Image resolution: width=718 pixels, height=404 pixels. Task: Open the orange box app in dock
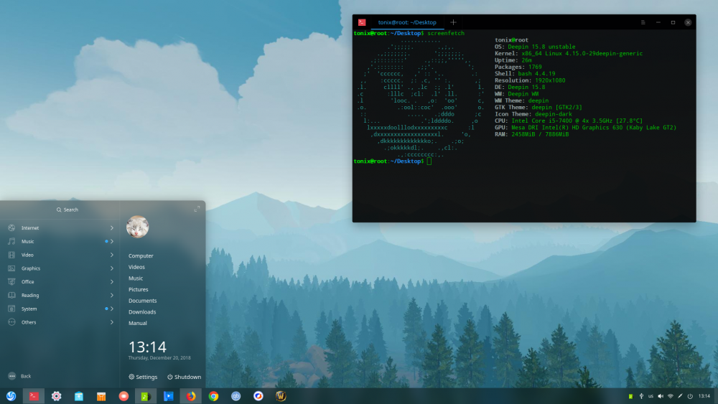point(101,396)
